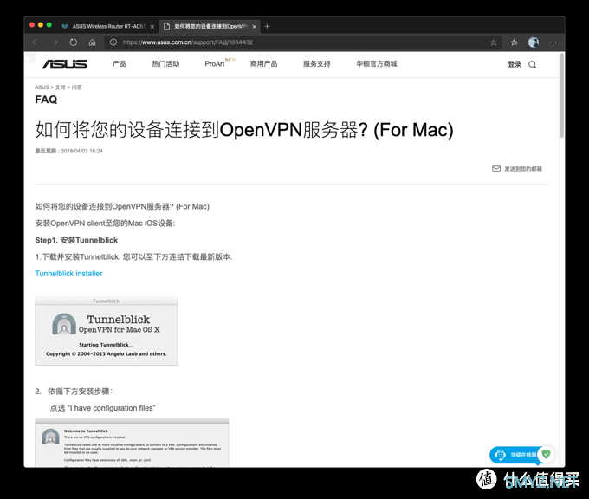Click the green shield icon

point(547,454)
